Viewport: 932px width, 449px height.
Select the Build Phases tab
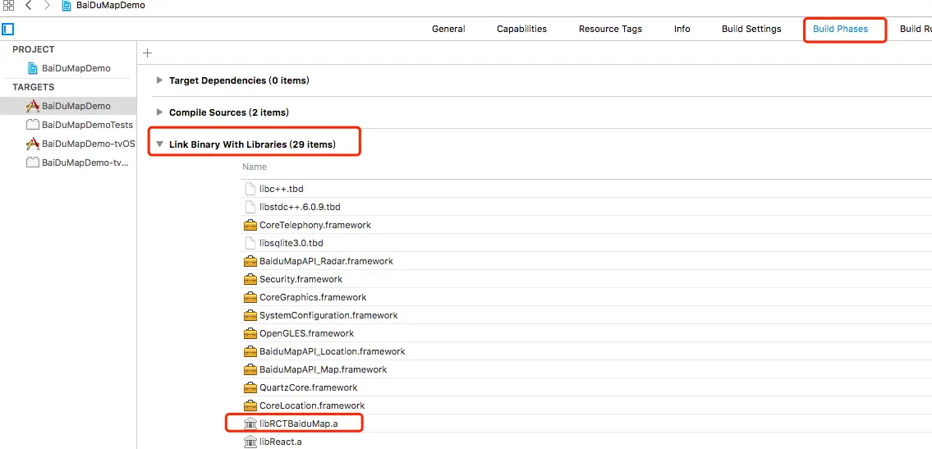[x=841, y=29]
